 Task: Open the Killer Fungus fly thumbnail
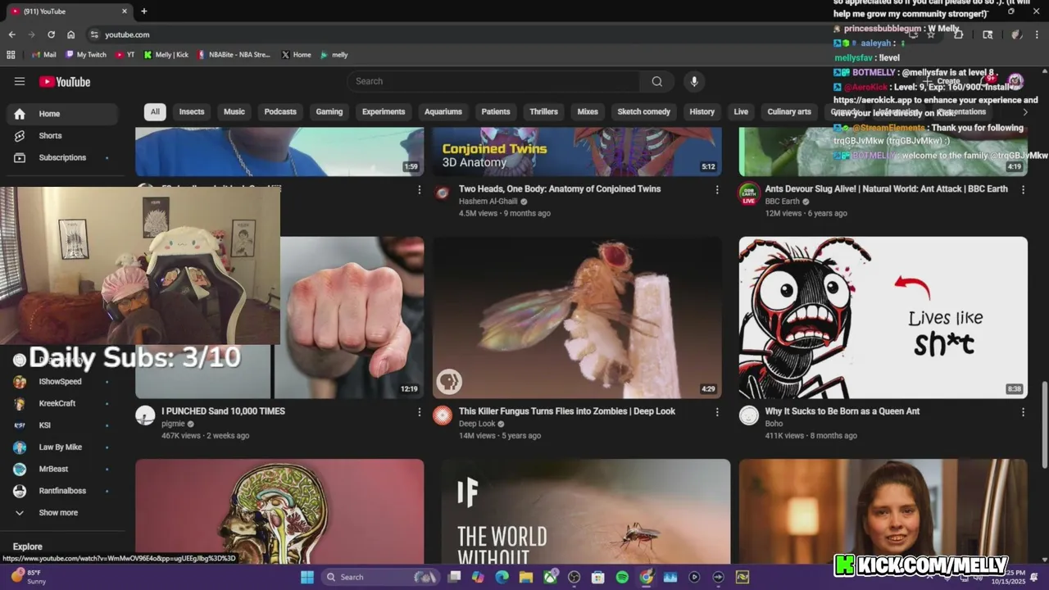[577, 317]
